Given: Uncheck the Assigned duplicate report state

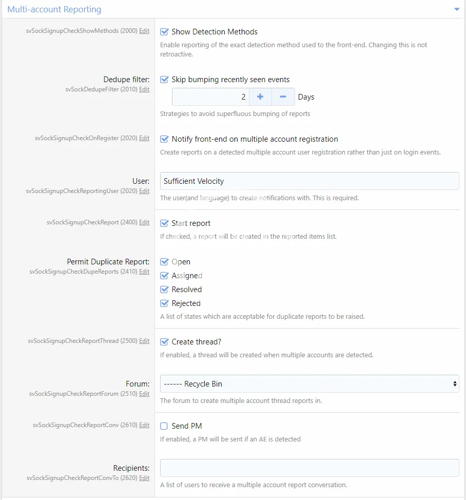Looking at the screenshot, I should coord(165,276).
